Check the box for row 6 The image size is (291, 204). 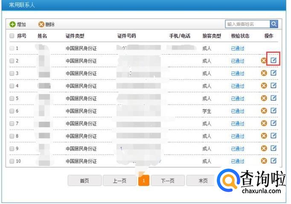[12, 111]
